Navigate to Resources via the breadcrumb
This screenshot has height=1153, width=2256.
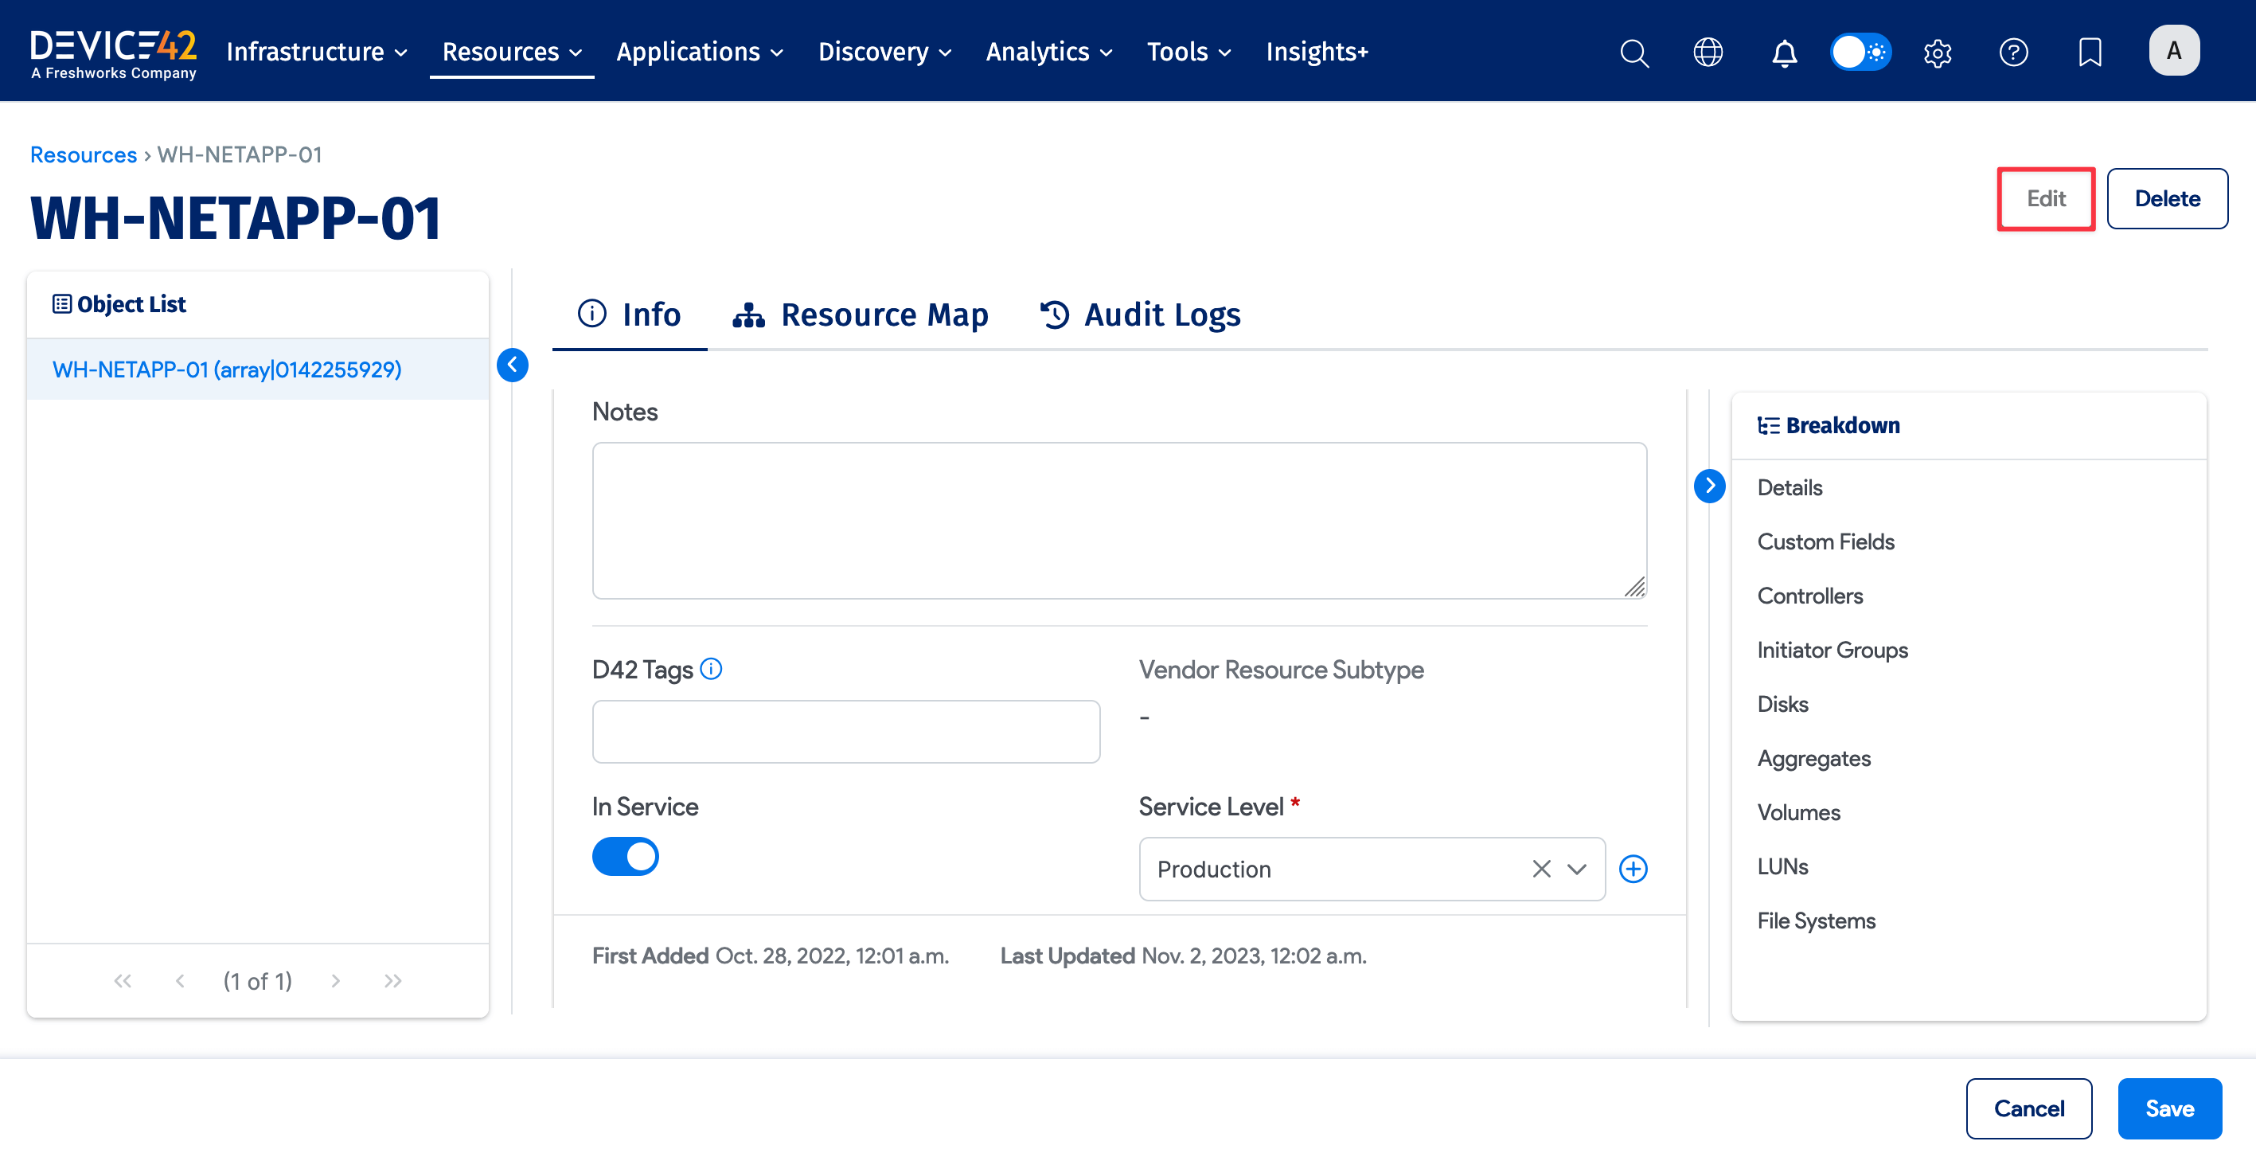click(x=82, y=154)
